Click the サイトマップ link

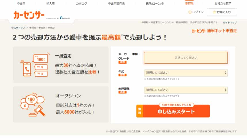click(x=230, y=22)
